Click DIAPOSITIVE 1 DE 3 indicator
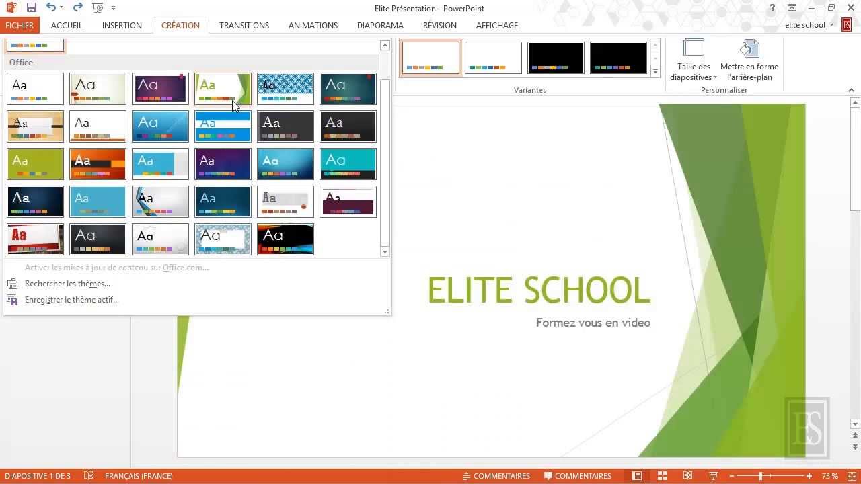This screenshot has width=861, height=484. [x=38, y=476]
